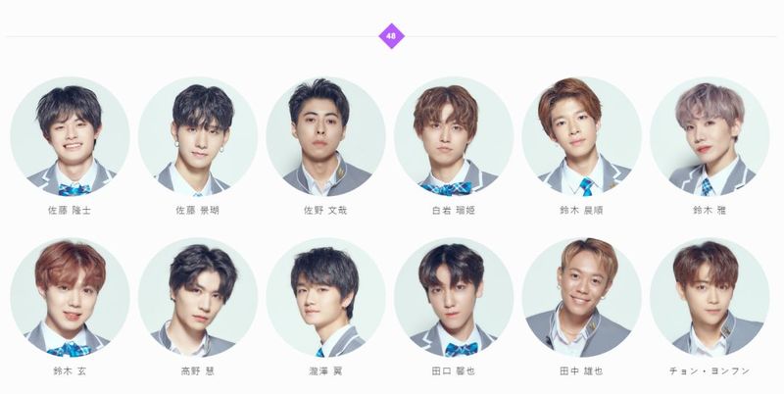This screenshot has width=784, height=394.
Task: Open the 白岩 瑠姫 profile photo
Action: click(454, 136)
